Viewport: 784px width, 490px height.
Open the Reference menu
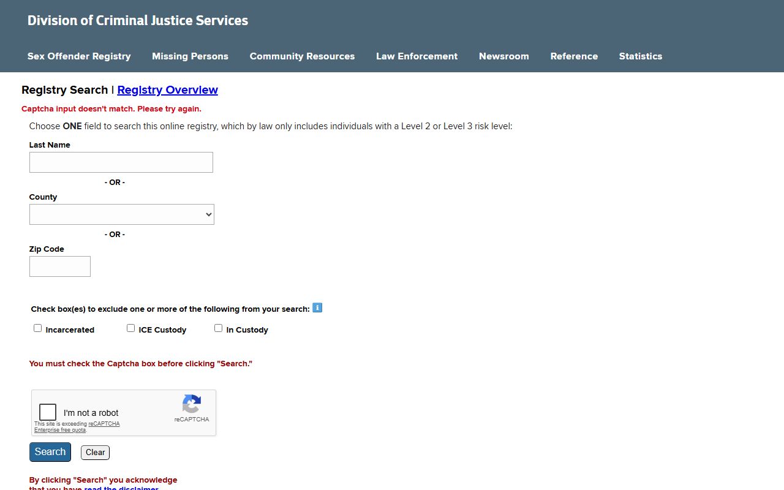click(x=574, y=56)
